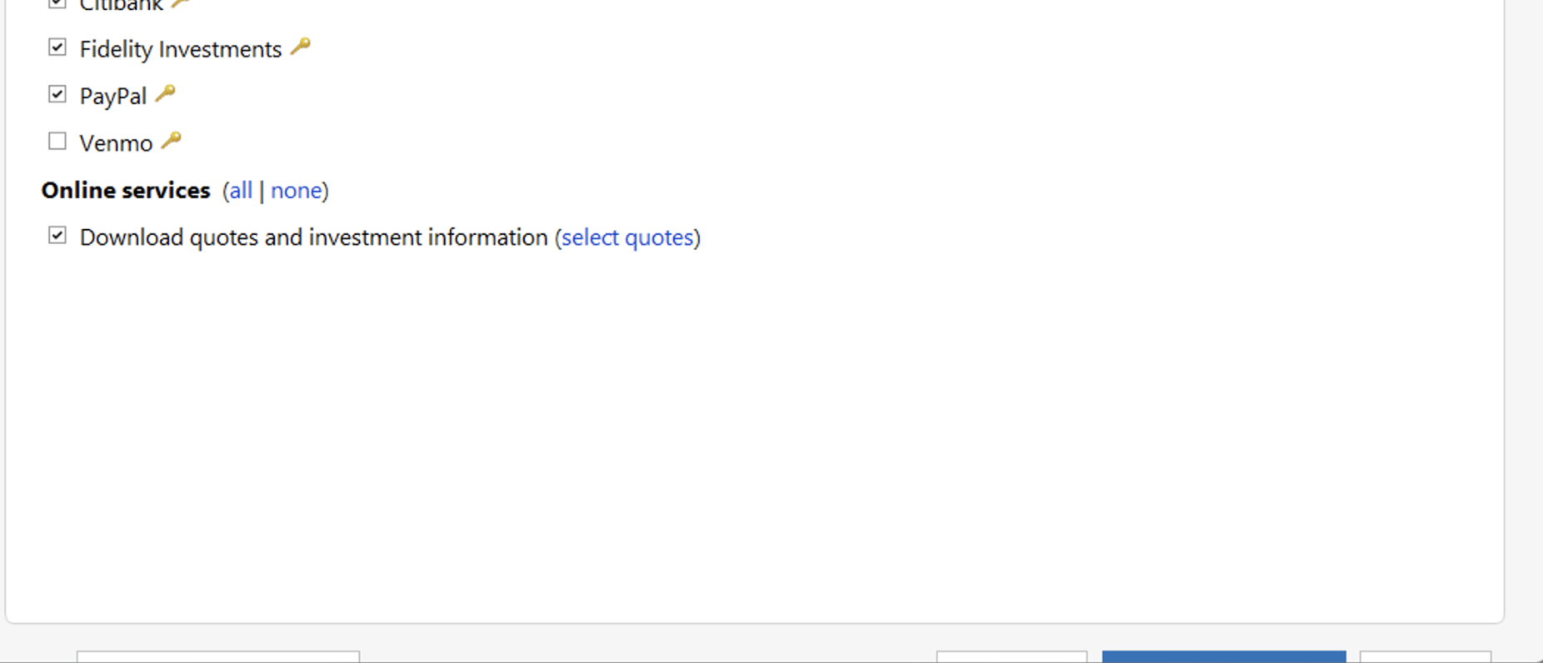Image resolution: width=1543 pixels, height=663 pixels.
Task: Deselect online services with 'none' link
Action: (296, 191)
